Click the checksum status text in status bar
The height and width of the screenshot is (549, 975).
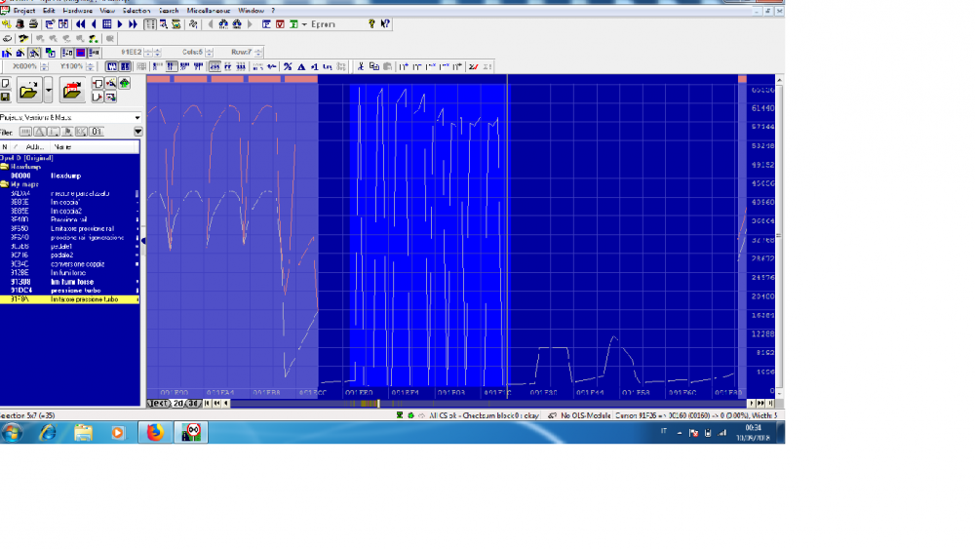coord(484,416)
